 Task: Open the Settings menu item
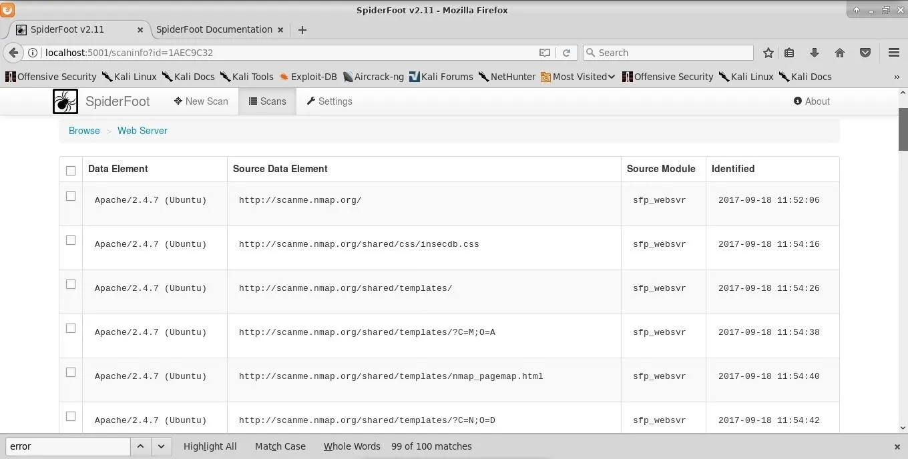(329, 101)
